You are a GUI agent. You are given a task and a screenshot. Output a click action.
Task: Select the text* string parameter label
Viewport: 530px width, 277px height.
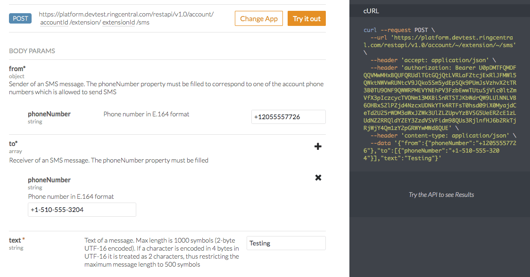pyautogui.click(x=17, y=240)
